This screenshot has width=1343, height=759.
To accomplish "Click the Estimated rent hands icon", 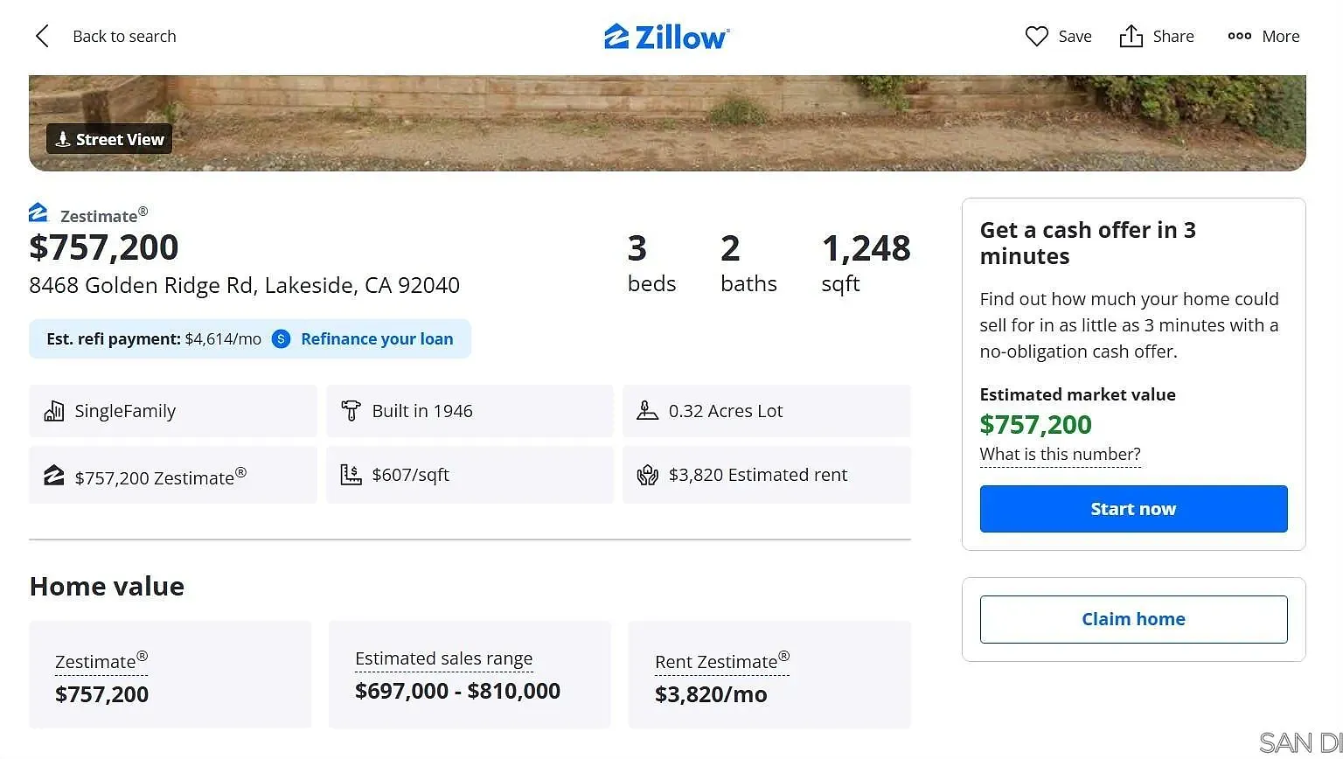I will point(647,475).
